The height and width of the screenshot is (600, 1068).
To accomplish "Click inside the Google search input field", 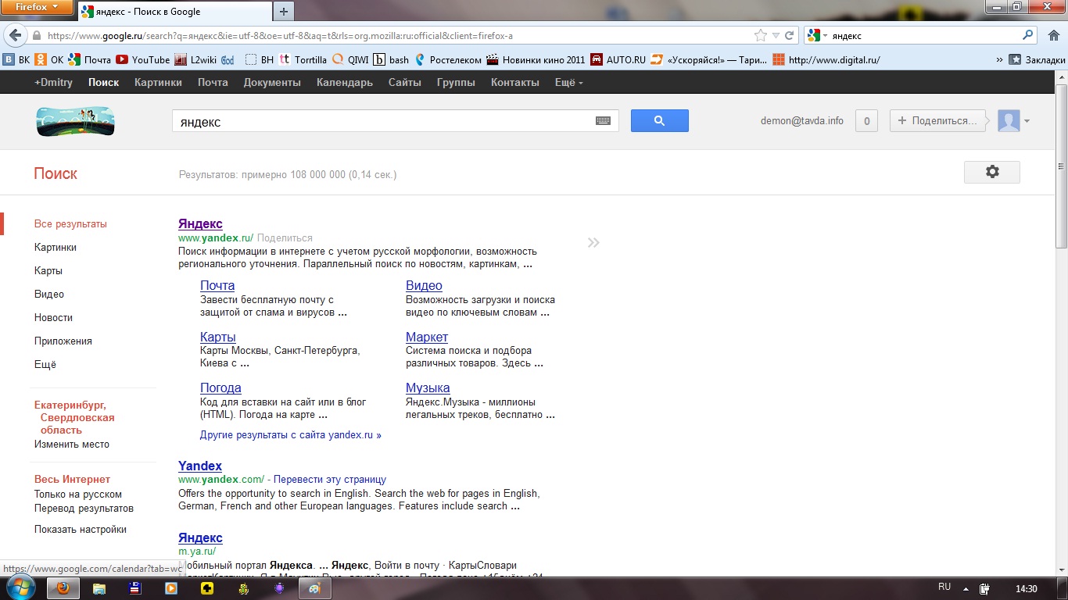I will coord(383,121).
